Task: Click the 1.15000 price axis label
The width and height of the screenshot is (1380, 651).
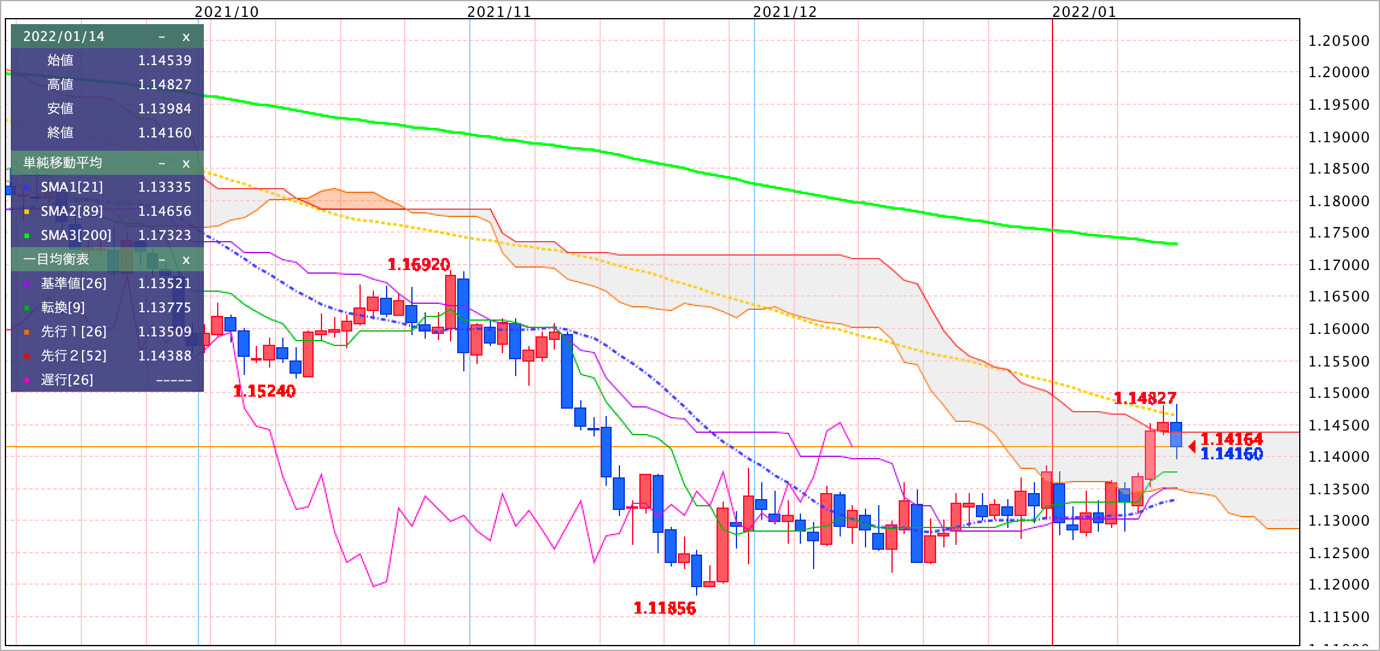Action: click(1338, 393)
